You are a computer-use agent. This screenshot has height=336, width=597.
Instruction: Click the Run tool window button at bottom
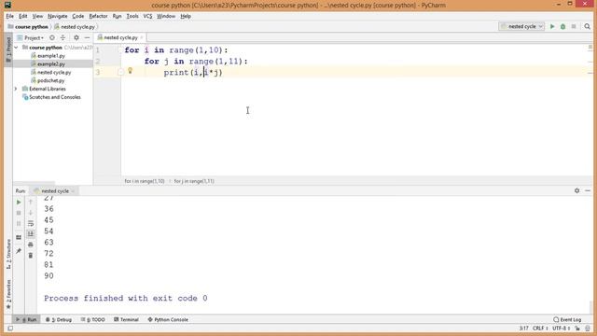click(x=26, y=319)
